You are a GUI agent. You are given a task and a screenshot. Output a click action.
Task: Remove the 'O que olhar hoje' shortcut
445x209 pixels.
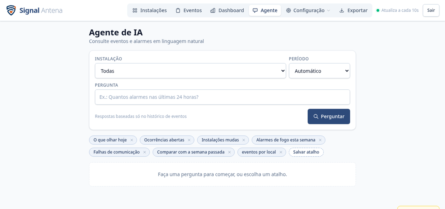(x=132, y=140)
